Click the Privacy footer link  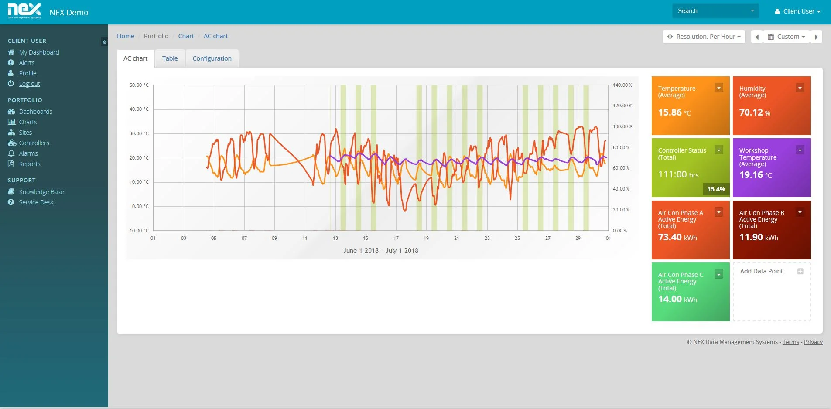[813, 342]
